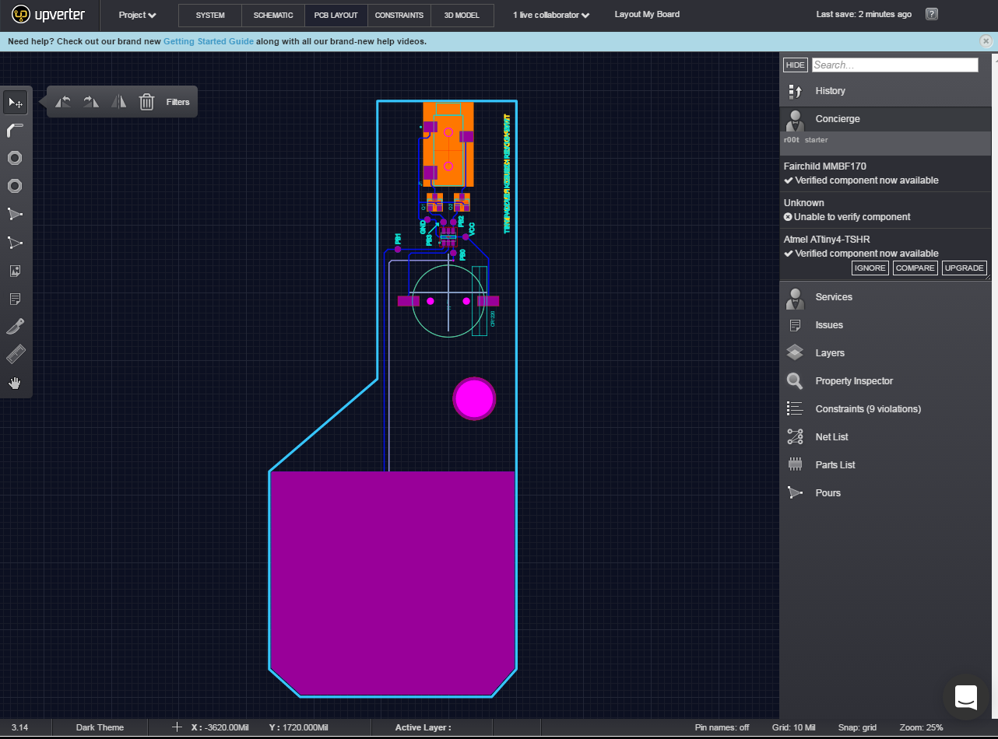Choose the knife cut tool

point(15,327)
